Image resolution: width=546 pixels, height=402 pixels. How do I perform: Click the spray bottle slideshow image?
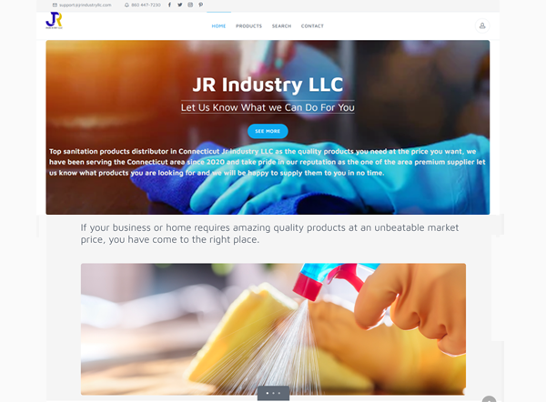point(273,329)
